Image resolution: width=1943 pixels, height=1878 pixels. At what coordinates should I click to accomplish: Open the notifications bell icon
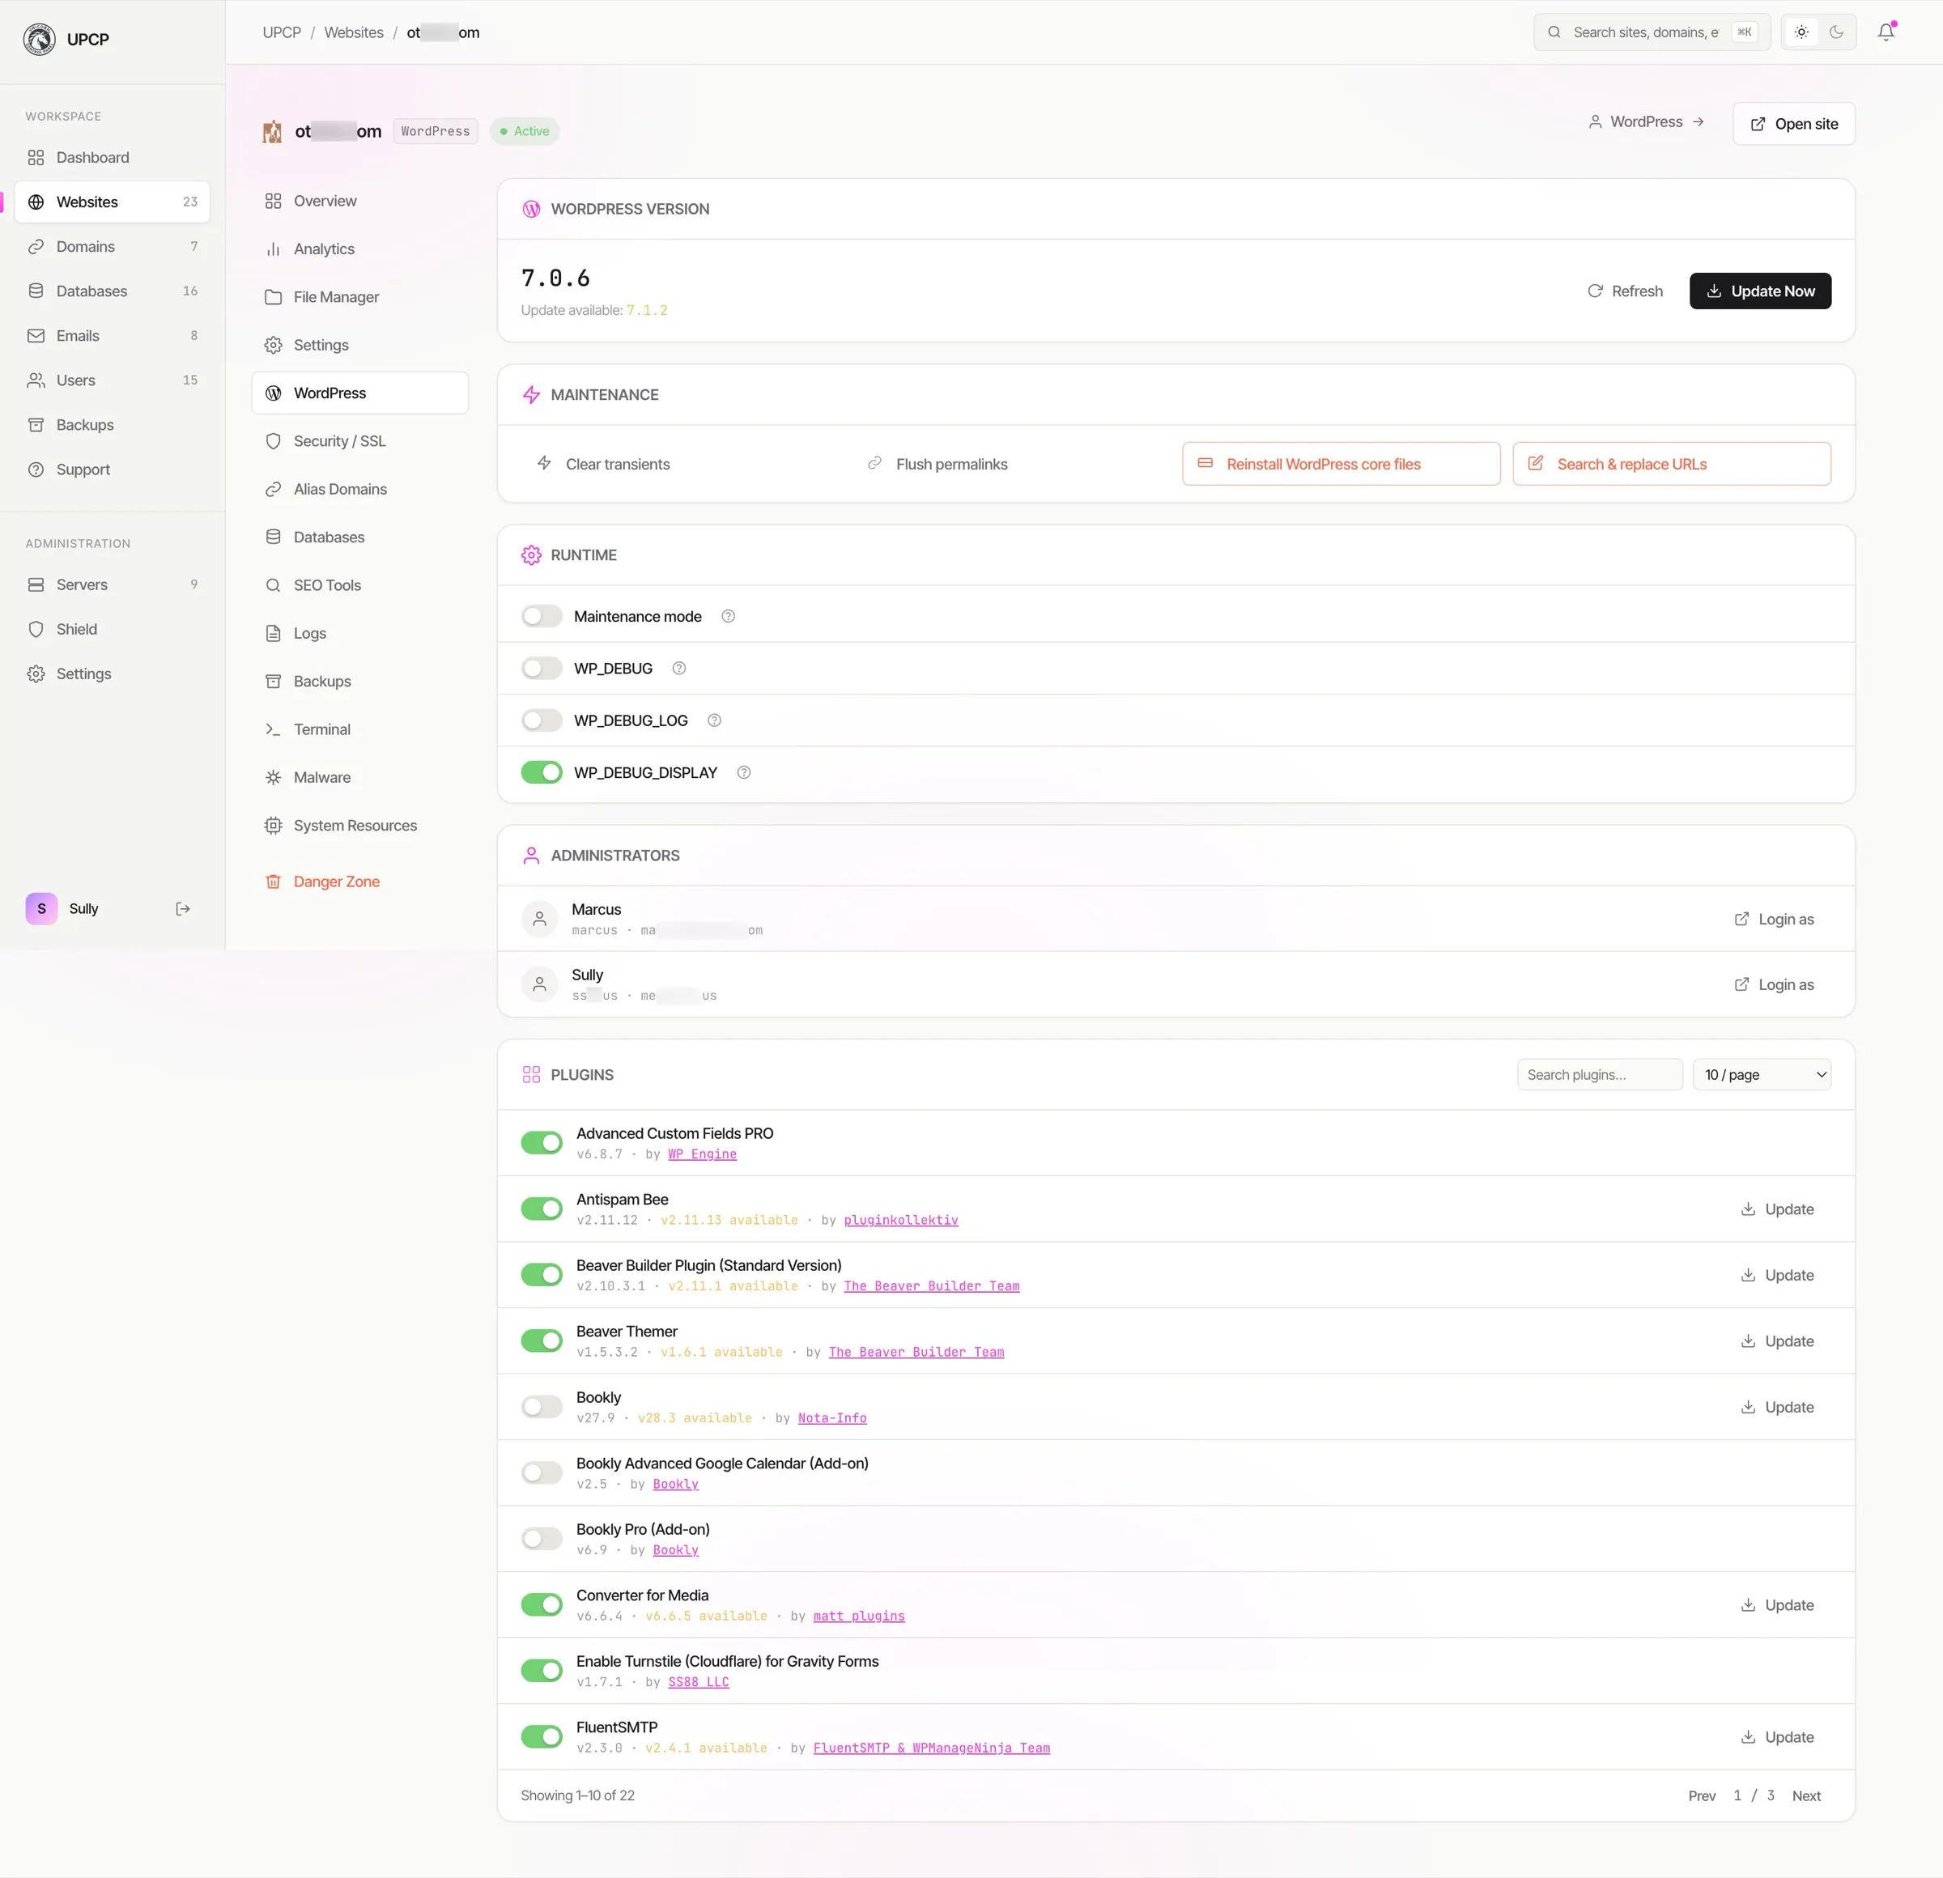(x=1886, y=32)
